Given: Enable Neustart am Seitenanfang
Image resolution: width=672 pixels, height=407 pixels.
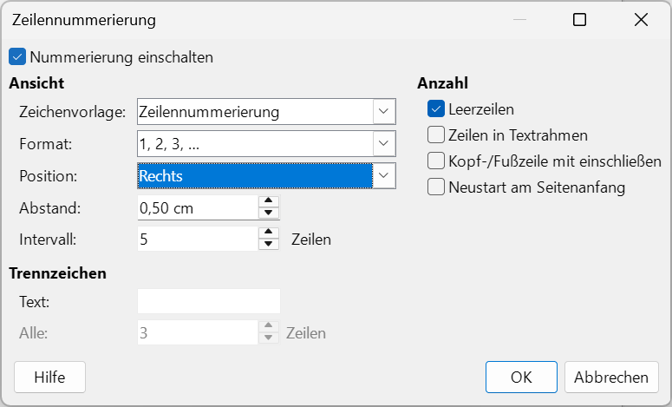Looking at the screenshot, I should click(436, 187).
